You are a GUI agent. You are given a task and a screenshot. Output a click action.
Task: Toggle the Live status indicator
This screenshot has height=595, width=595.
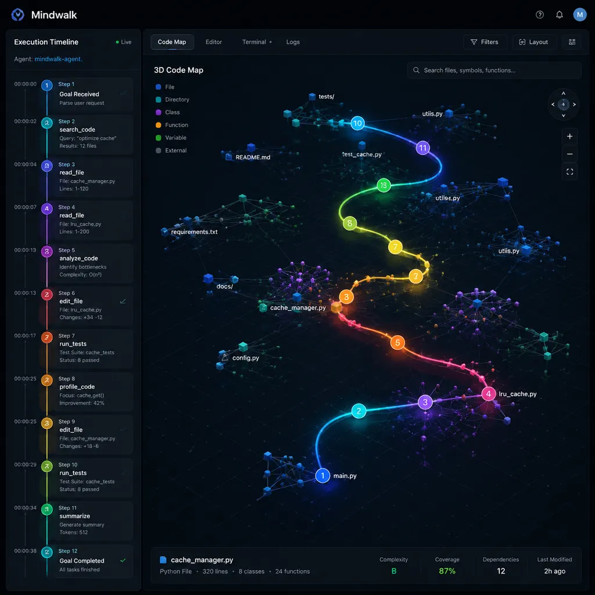point(123,42)
